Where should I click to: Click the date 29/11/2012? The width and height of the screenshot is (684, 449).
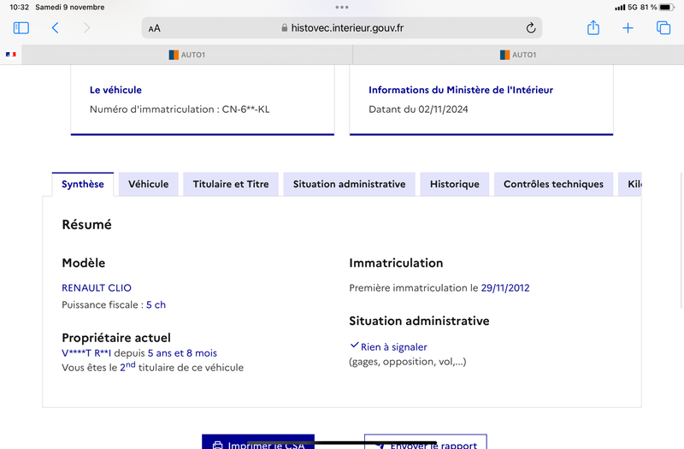click(505, 287)
